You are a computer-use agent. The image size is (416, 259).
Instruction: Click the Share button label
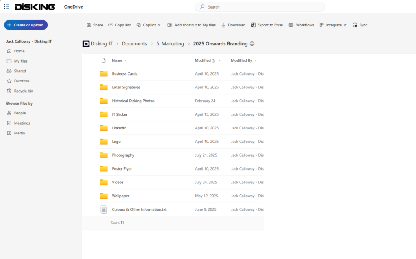click(98, 25)
